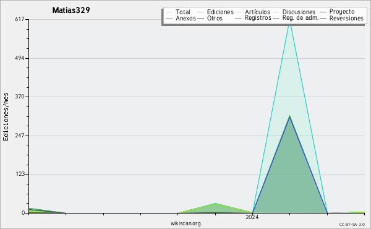Click the 'wikiscan.org' footer text
Image resolution: width=371 pixels, height=229 pixels.
click(185, 223)
